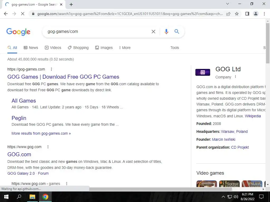Screen dimensions: 270x202
Task: Bookmark this tab with the star icon
Action: point(237,14)
